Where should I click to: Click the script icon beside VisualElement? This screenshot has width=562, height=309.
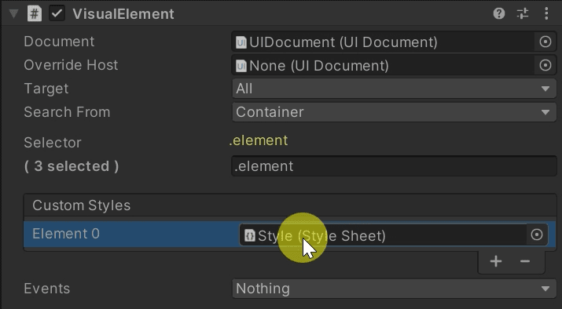pyautogui.click(x=35, y=14)
